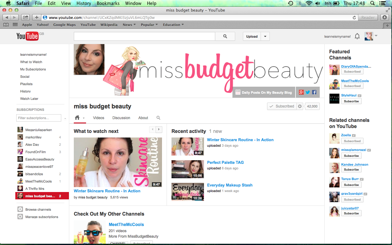Click the channel home icon tab

coord(77,118)
